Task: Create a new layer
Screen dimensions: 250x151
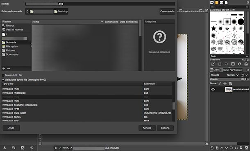Action: [x=212, y=148]
